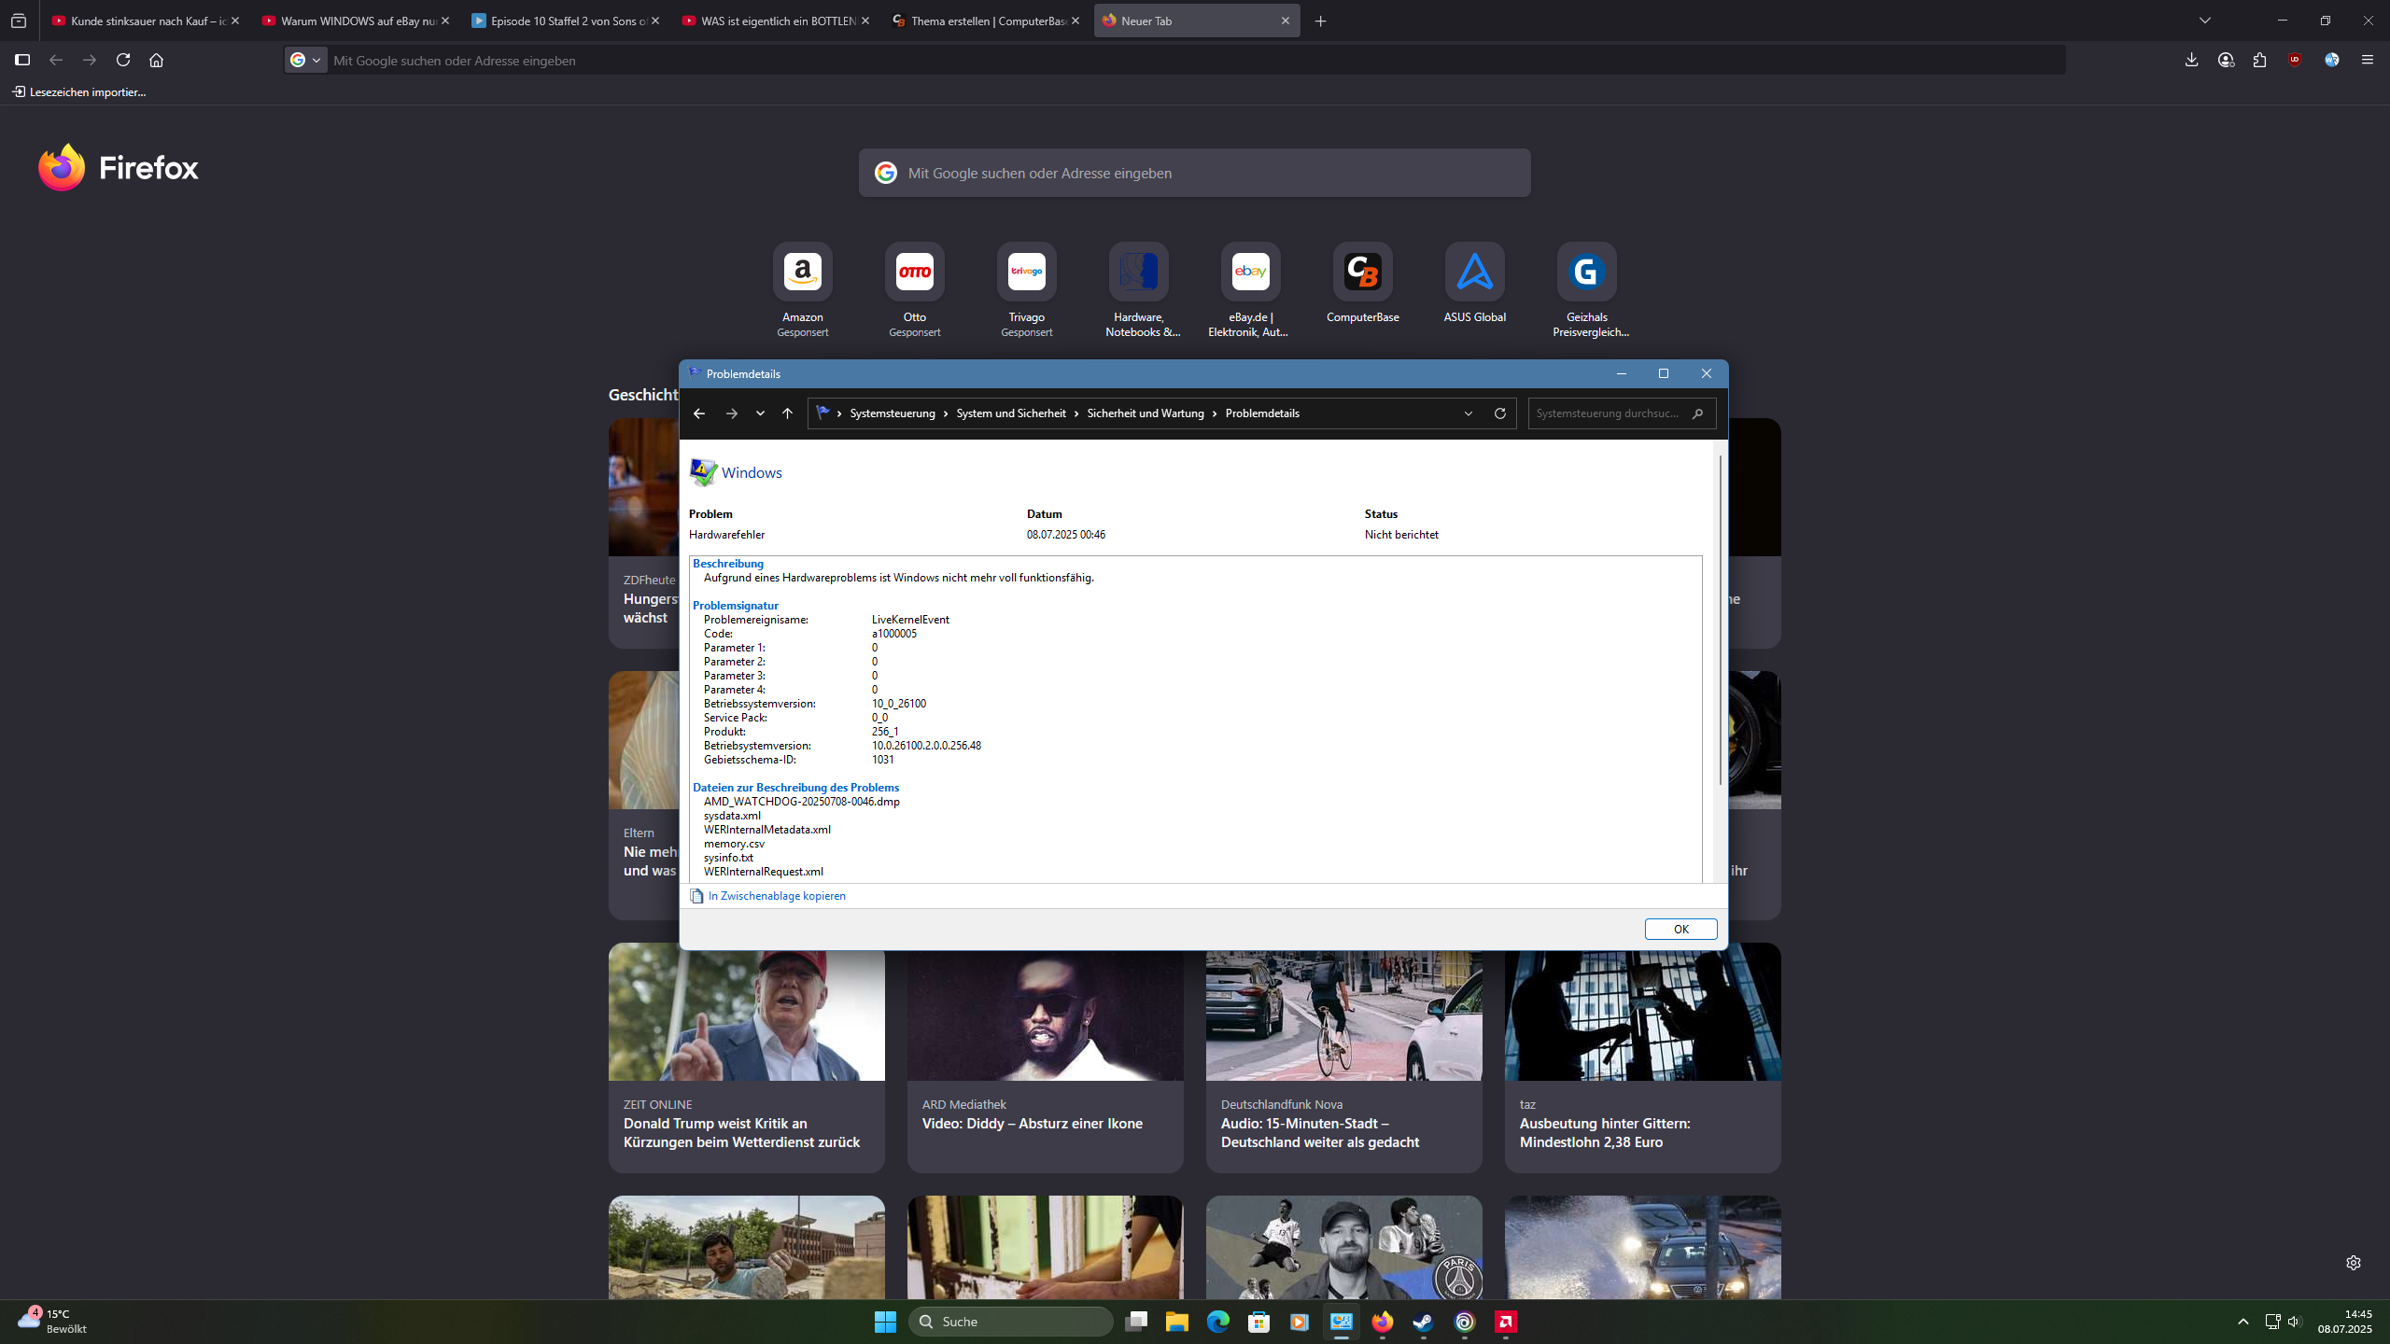Image resolution: width=2390 pixels, height=1344 pixels.
Task: Click the Firefox reload page icon
Action: click(123, 60)
